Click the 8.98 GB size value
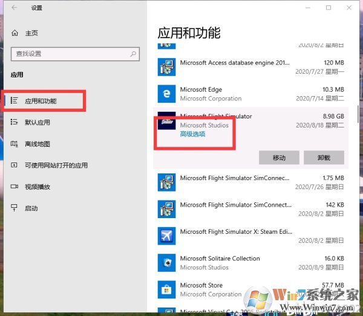This screenshot has height=316, width=363. [x=333, y=116]
